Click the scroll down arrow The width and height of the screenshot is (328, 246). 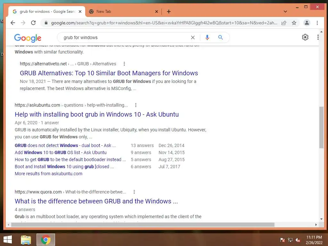321,219
